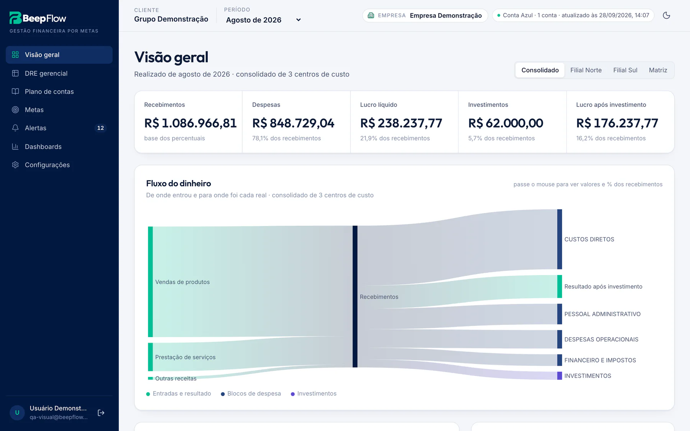
Task: Click the Dashboards chart icon
Action: click(x=15, y=147)
